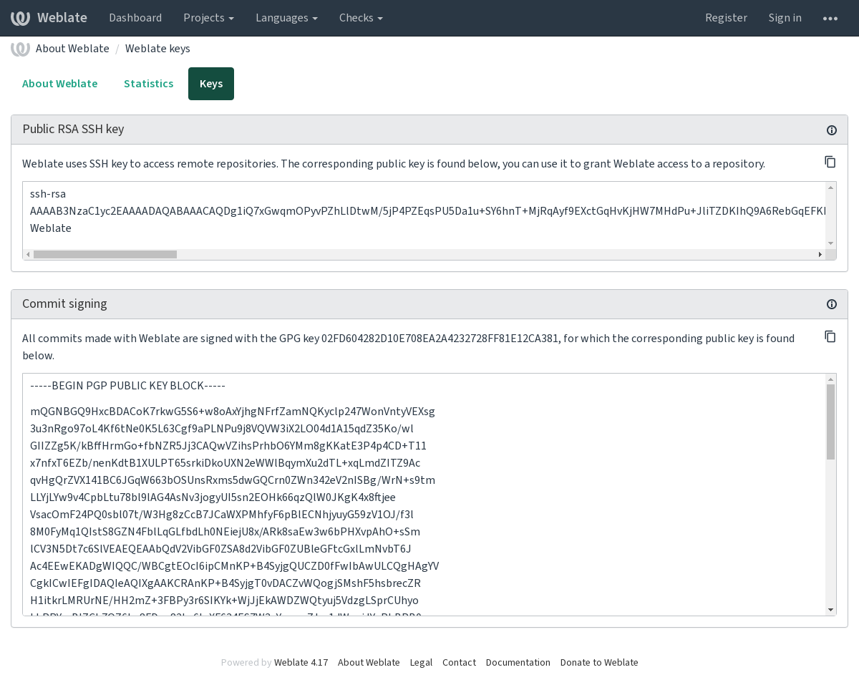Click PGP line starting with VsacOmF24PQ0
The width and height of the screenshot is (859, 690).
222,515
